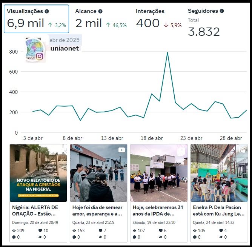Click the reel icon on Enelra post thumbnail
Viewport: 252px width, 247px height.
click(242, 150)
